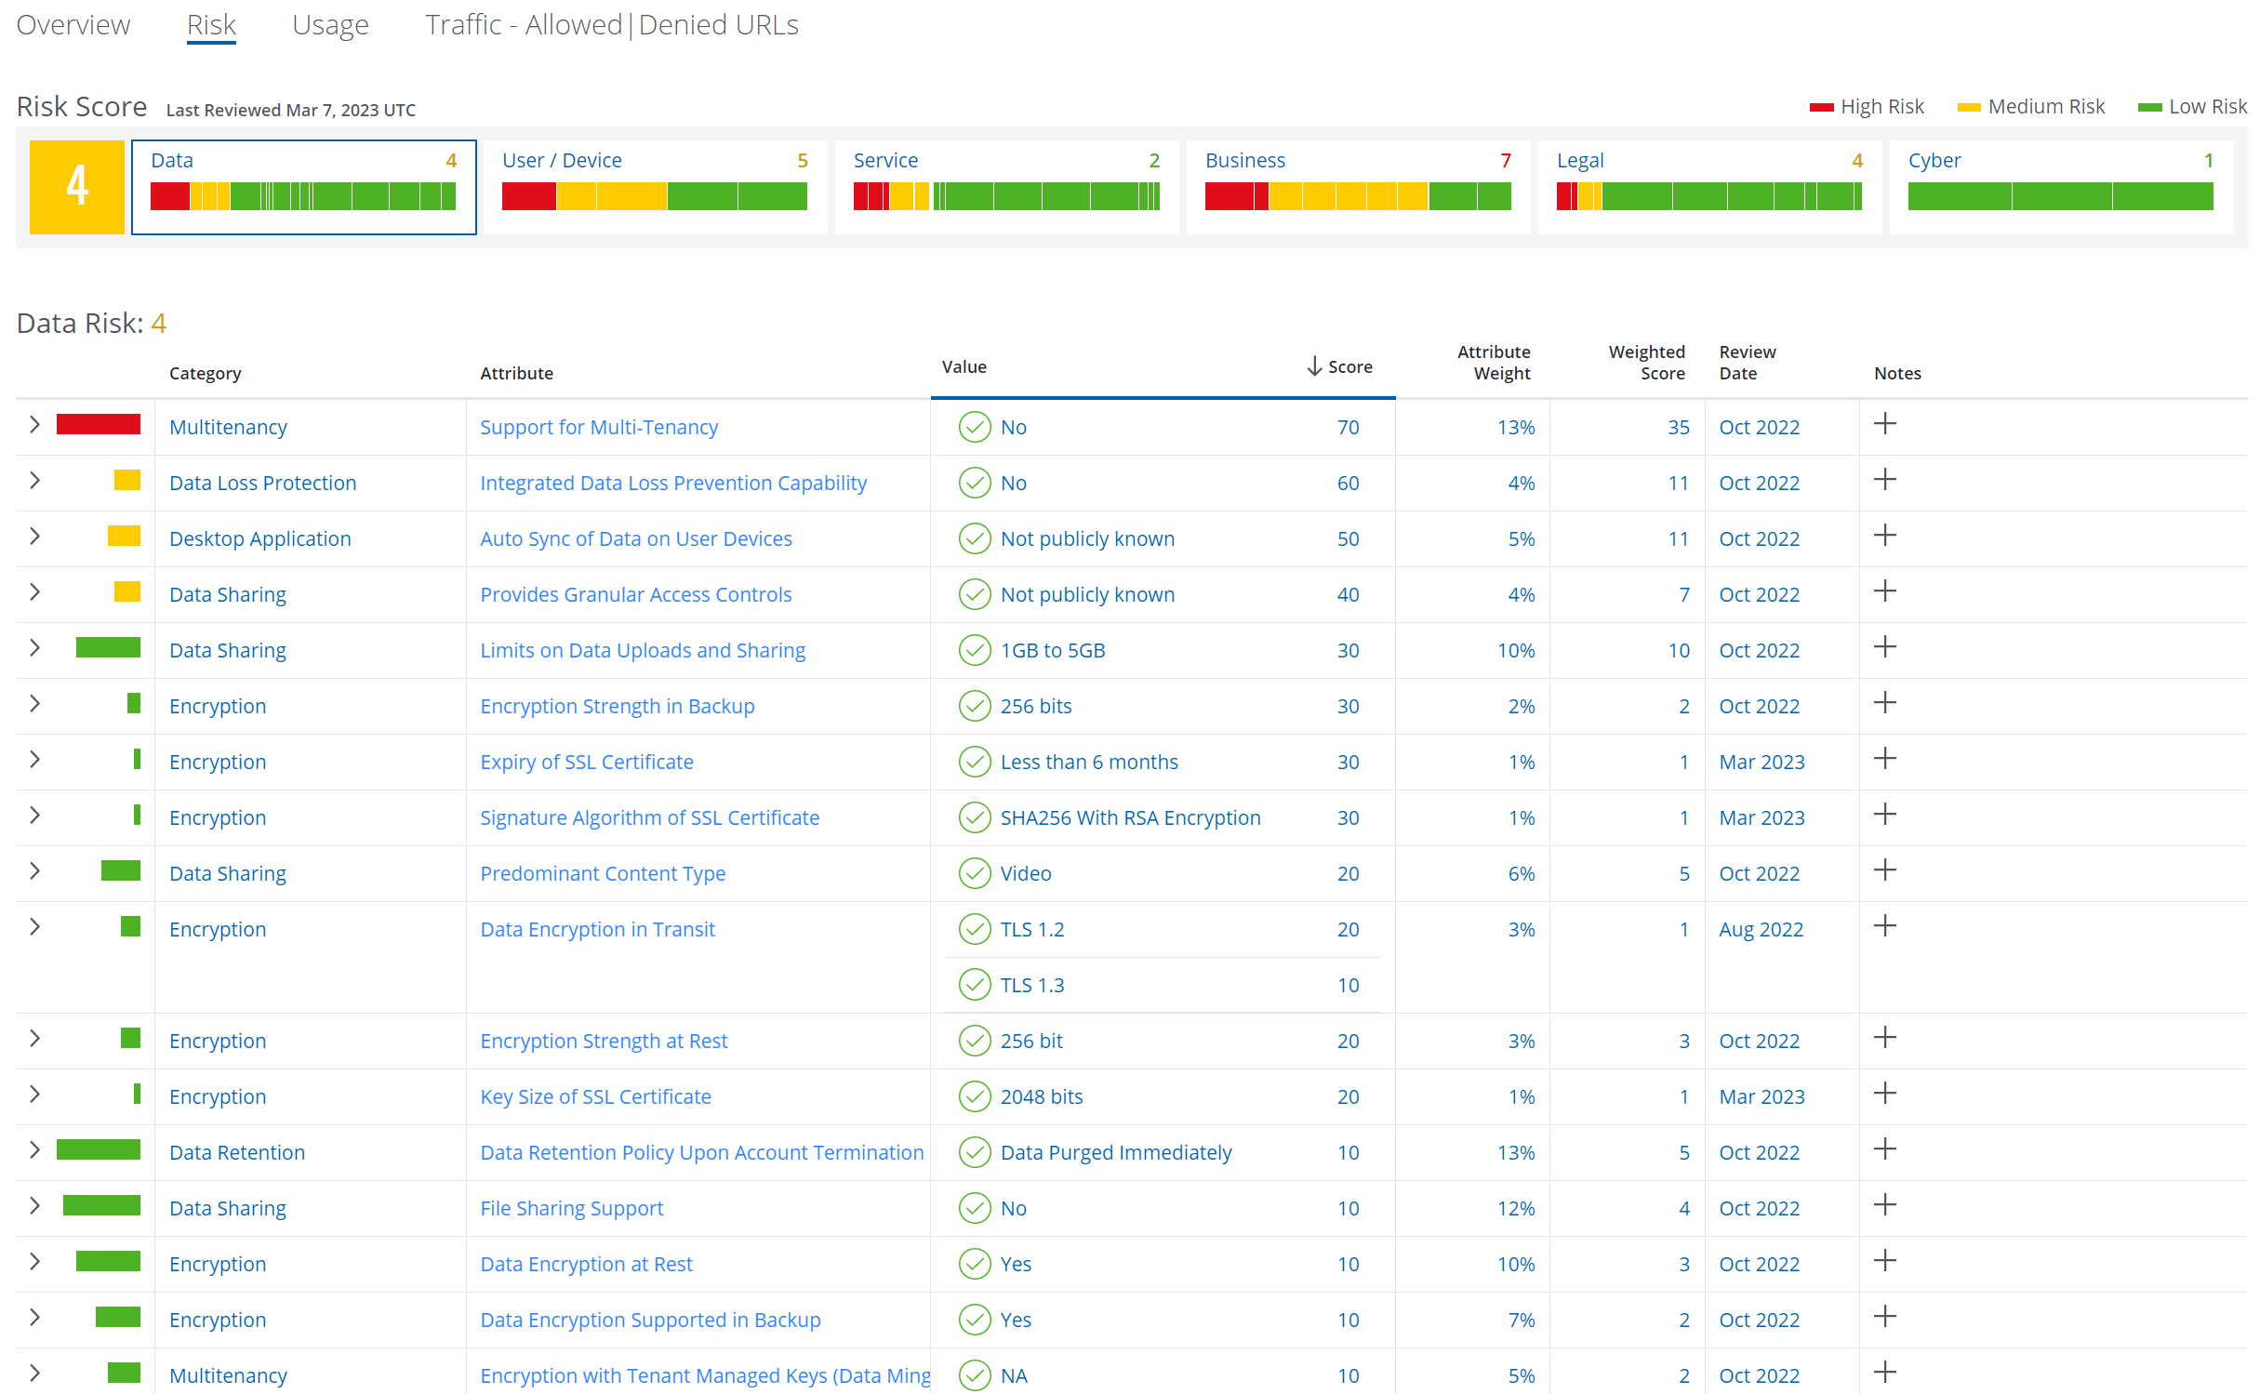Click Expiry of SSL Certificate link

pos(586,762)
